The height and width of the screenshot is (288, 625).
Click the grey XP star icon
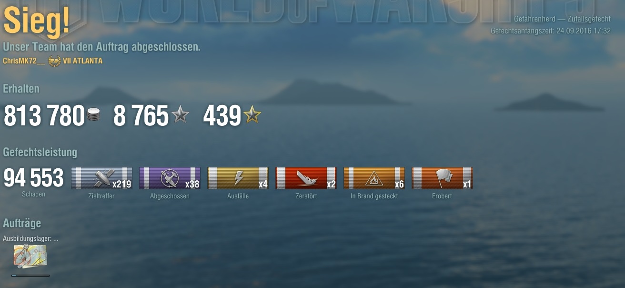180,115
